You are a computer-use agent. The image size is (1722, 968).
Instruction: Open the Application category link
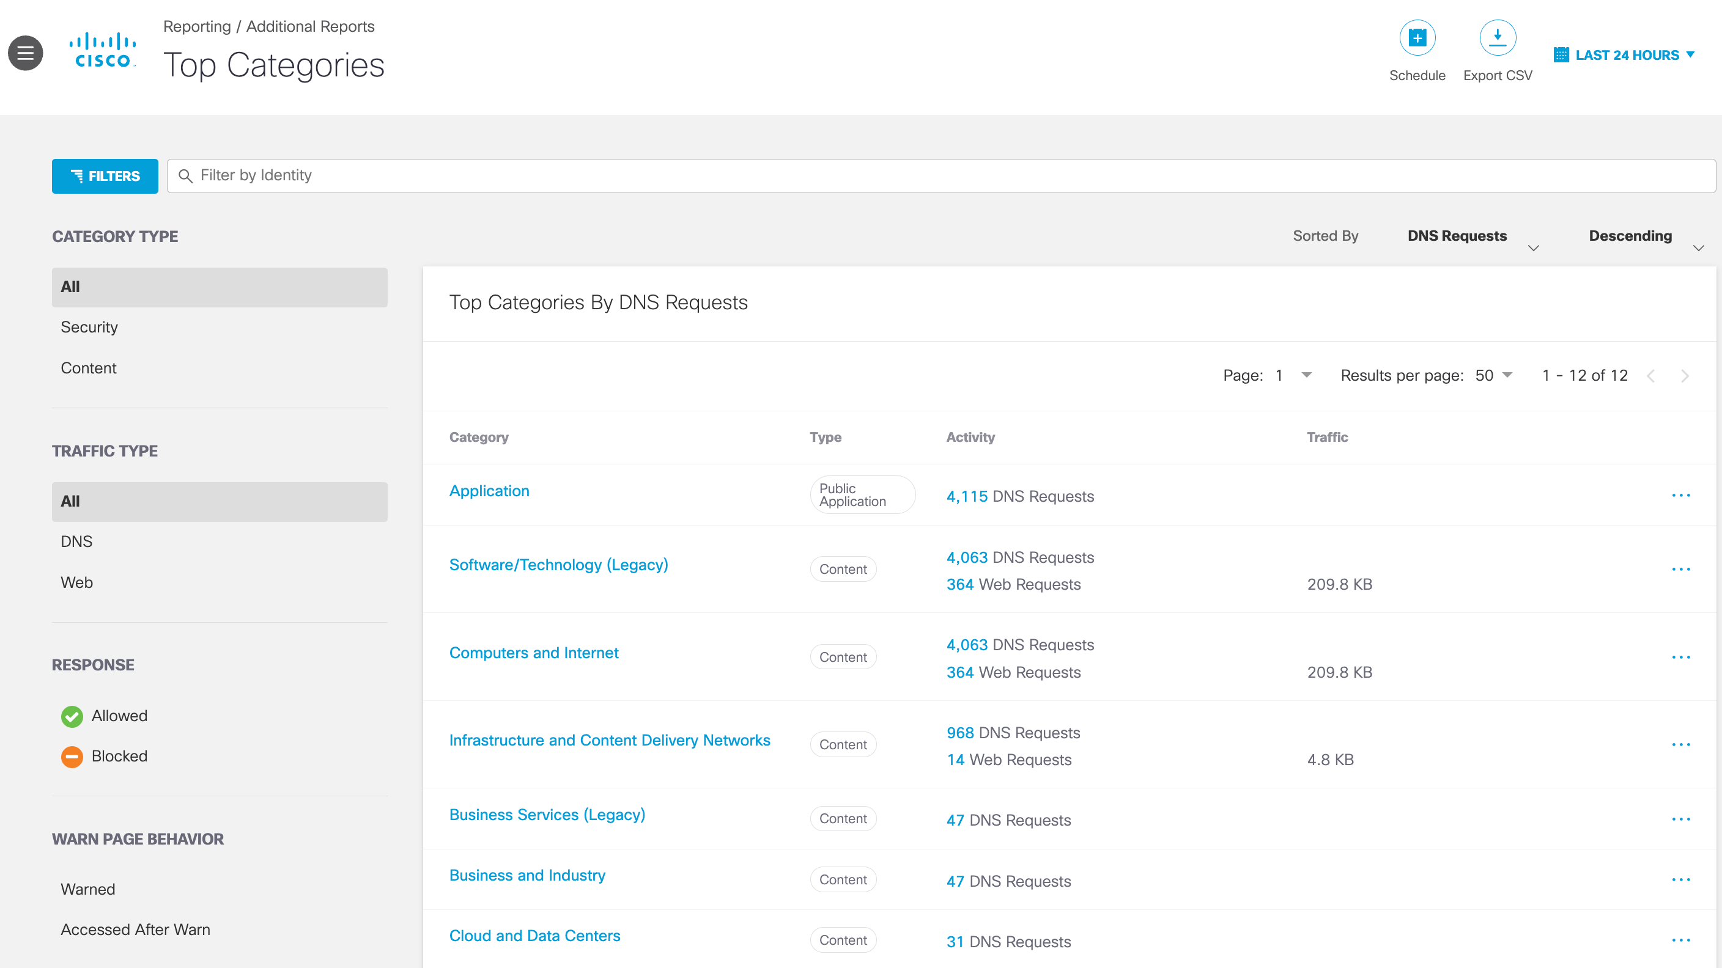tap(489, 491)
